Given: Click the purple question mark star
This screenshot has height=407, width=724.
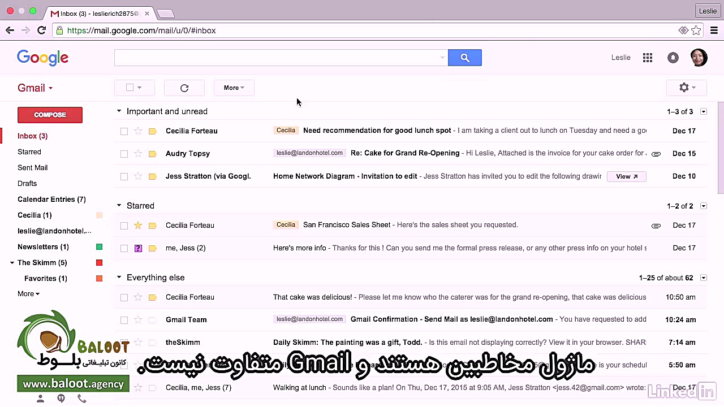Looking at the screenshot, I should pos(138,248).
